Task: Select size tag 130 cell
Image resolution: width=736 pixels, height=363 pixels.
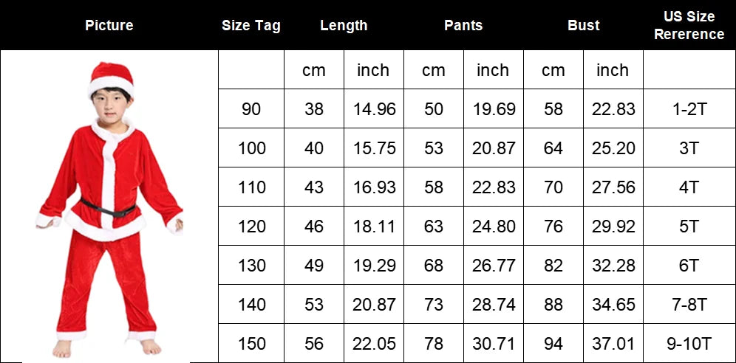Action: 251,265
